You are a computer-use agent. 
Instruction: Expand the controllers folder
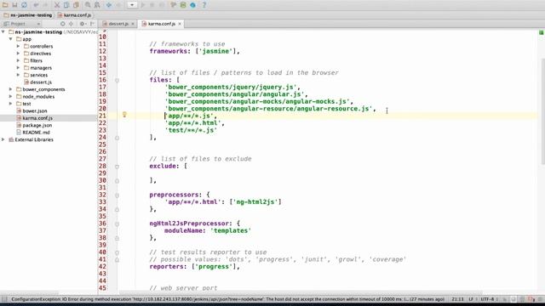18,46
